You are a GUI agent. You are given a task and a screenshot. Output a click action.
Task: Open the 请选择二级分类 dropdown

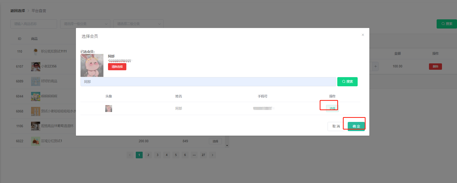click(138, 24)
